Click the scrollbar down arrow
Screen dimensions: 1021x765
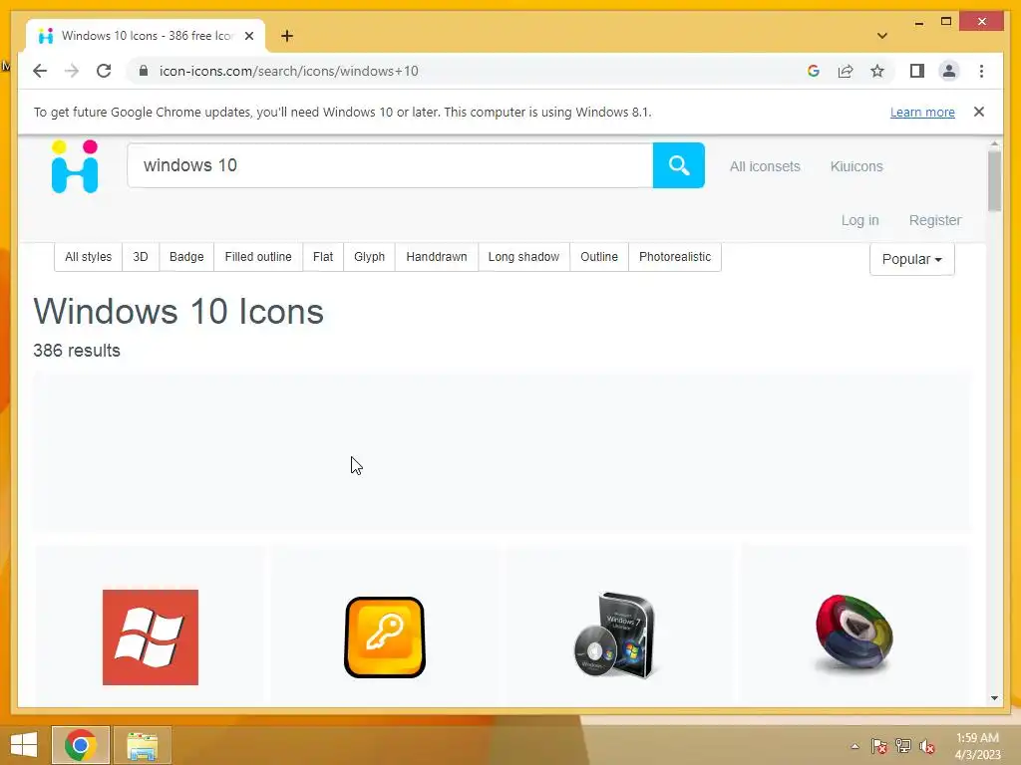coord(994,698)
